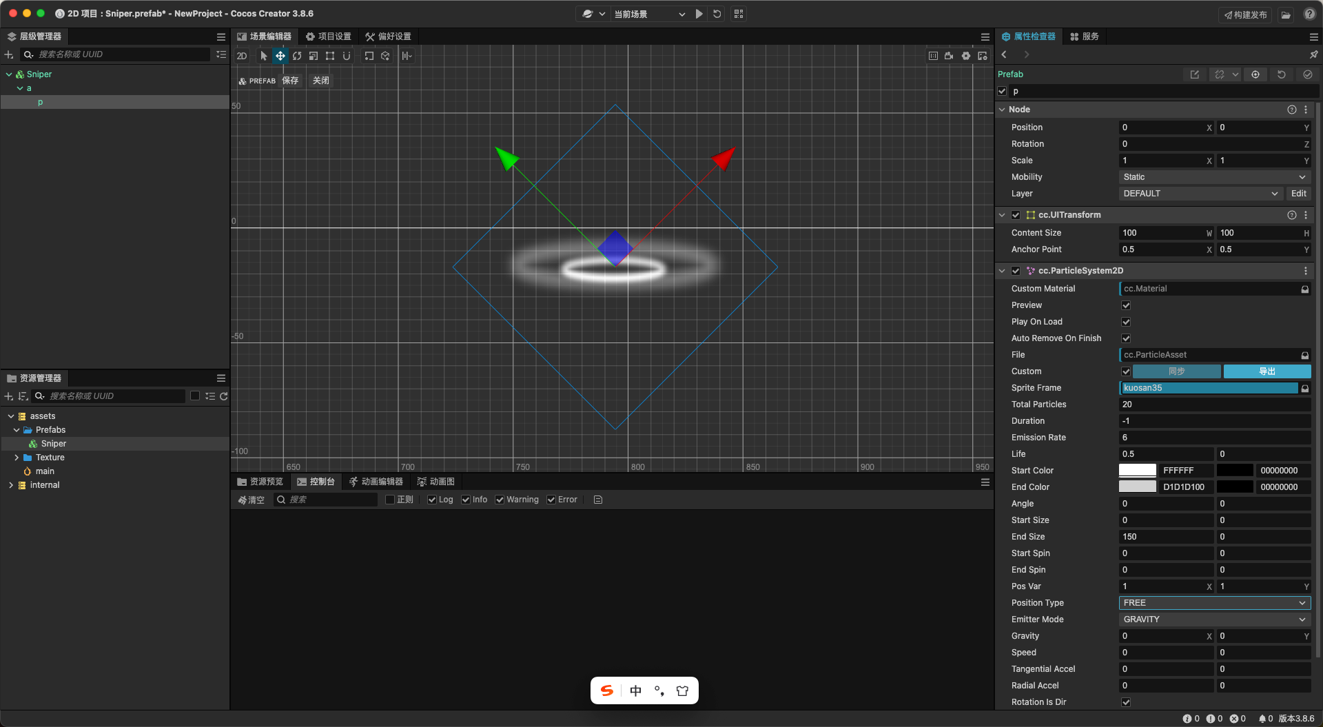Click the Total Particles input field
Screen dimensions: 1323x727
point(1214,405)
